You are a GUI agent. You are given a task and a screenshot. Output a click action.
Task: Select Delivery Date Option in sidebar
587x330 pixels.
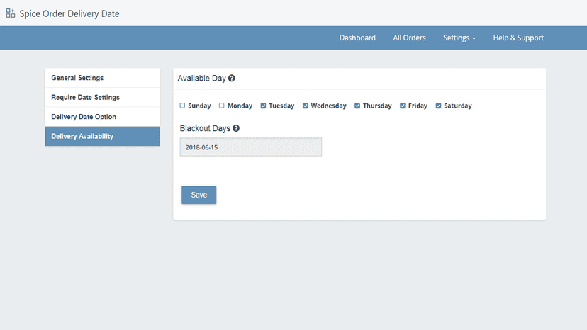coord(103,117)
